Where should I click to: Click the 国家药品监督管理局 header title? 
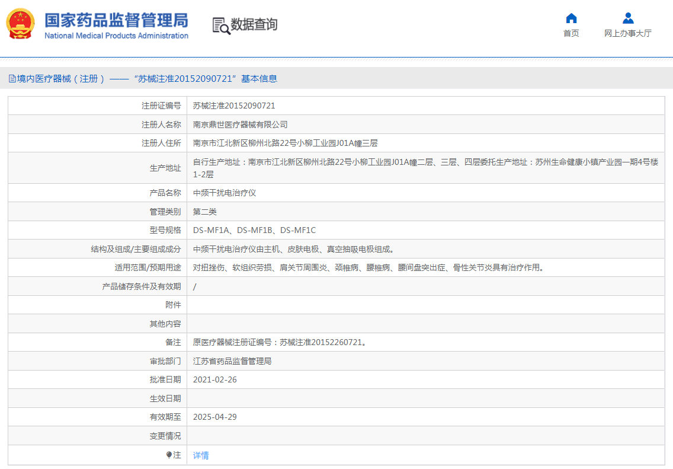(x=116, y=20)
